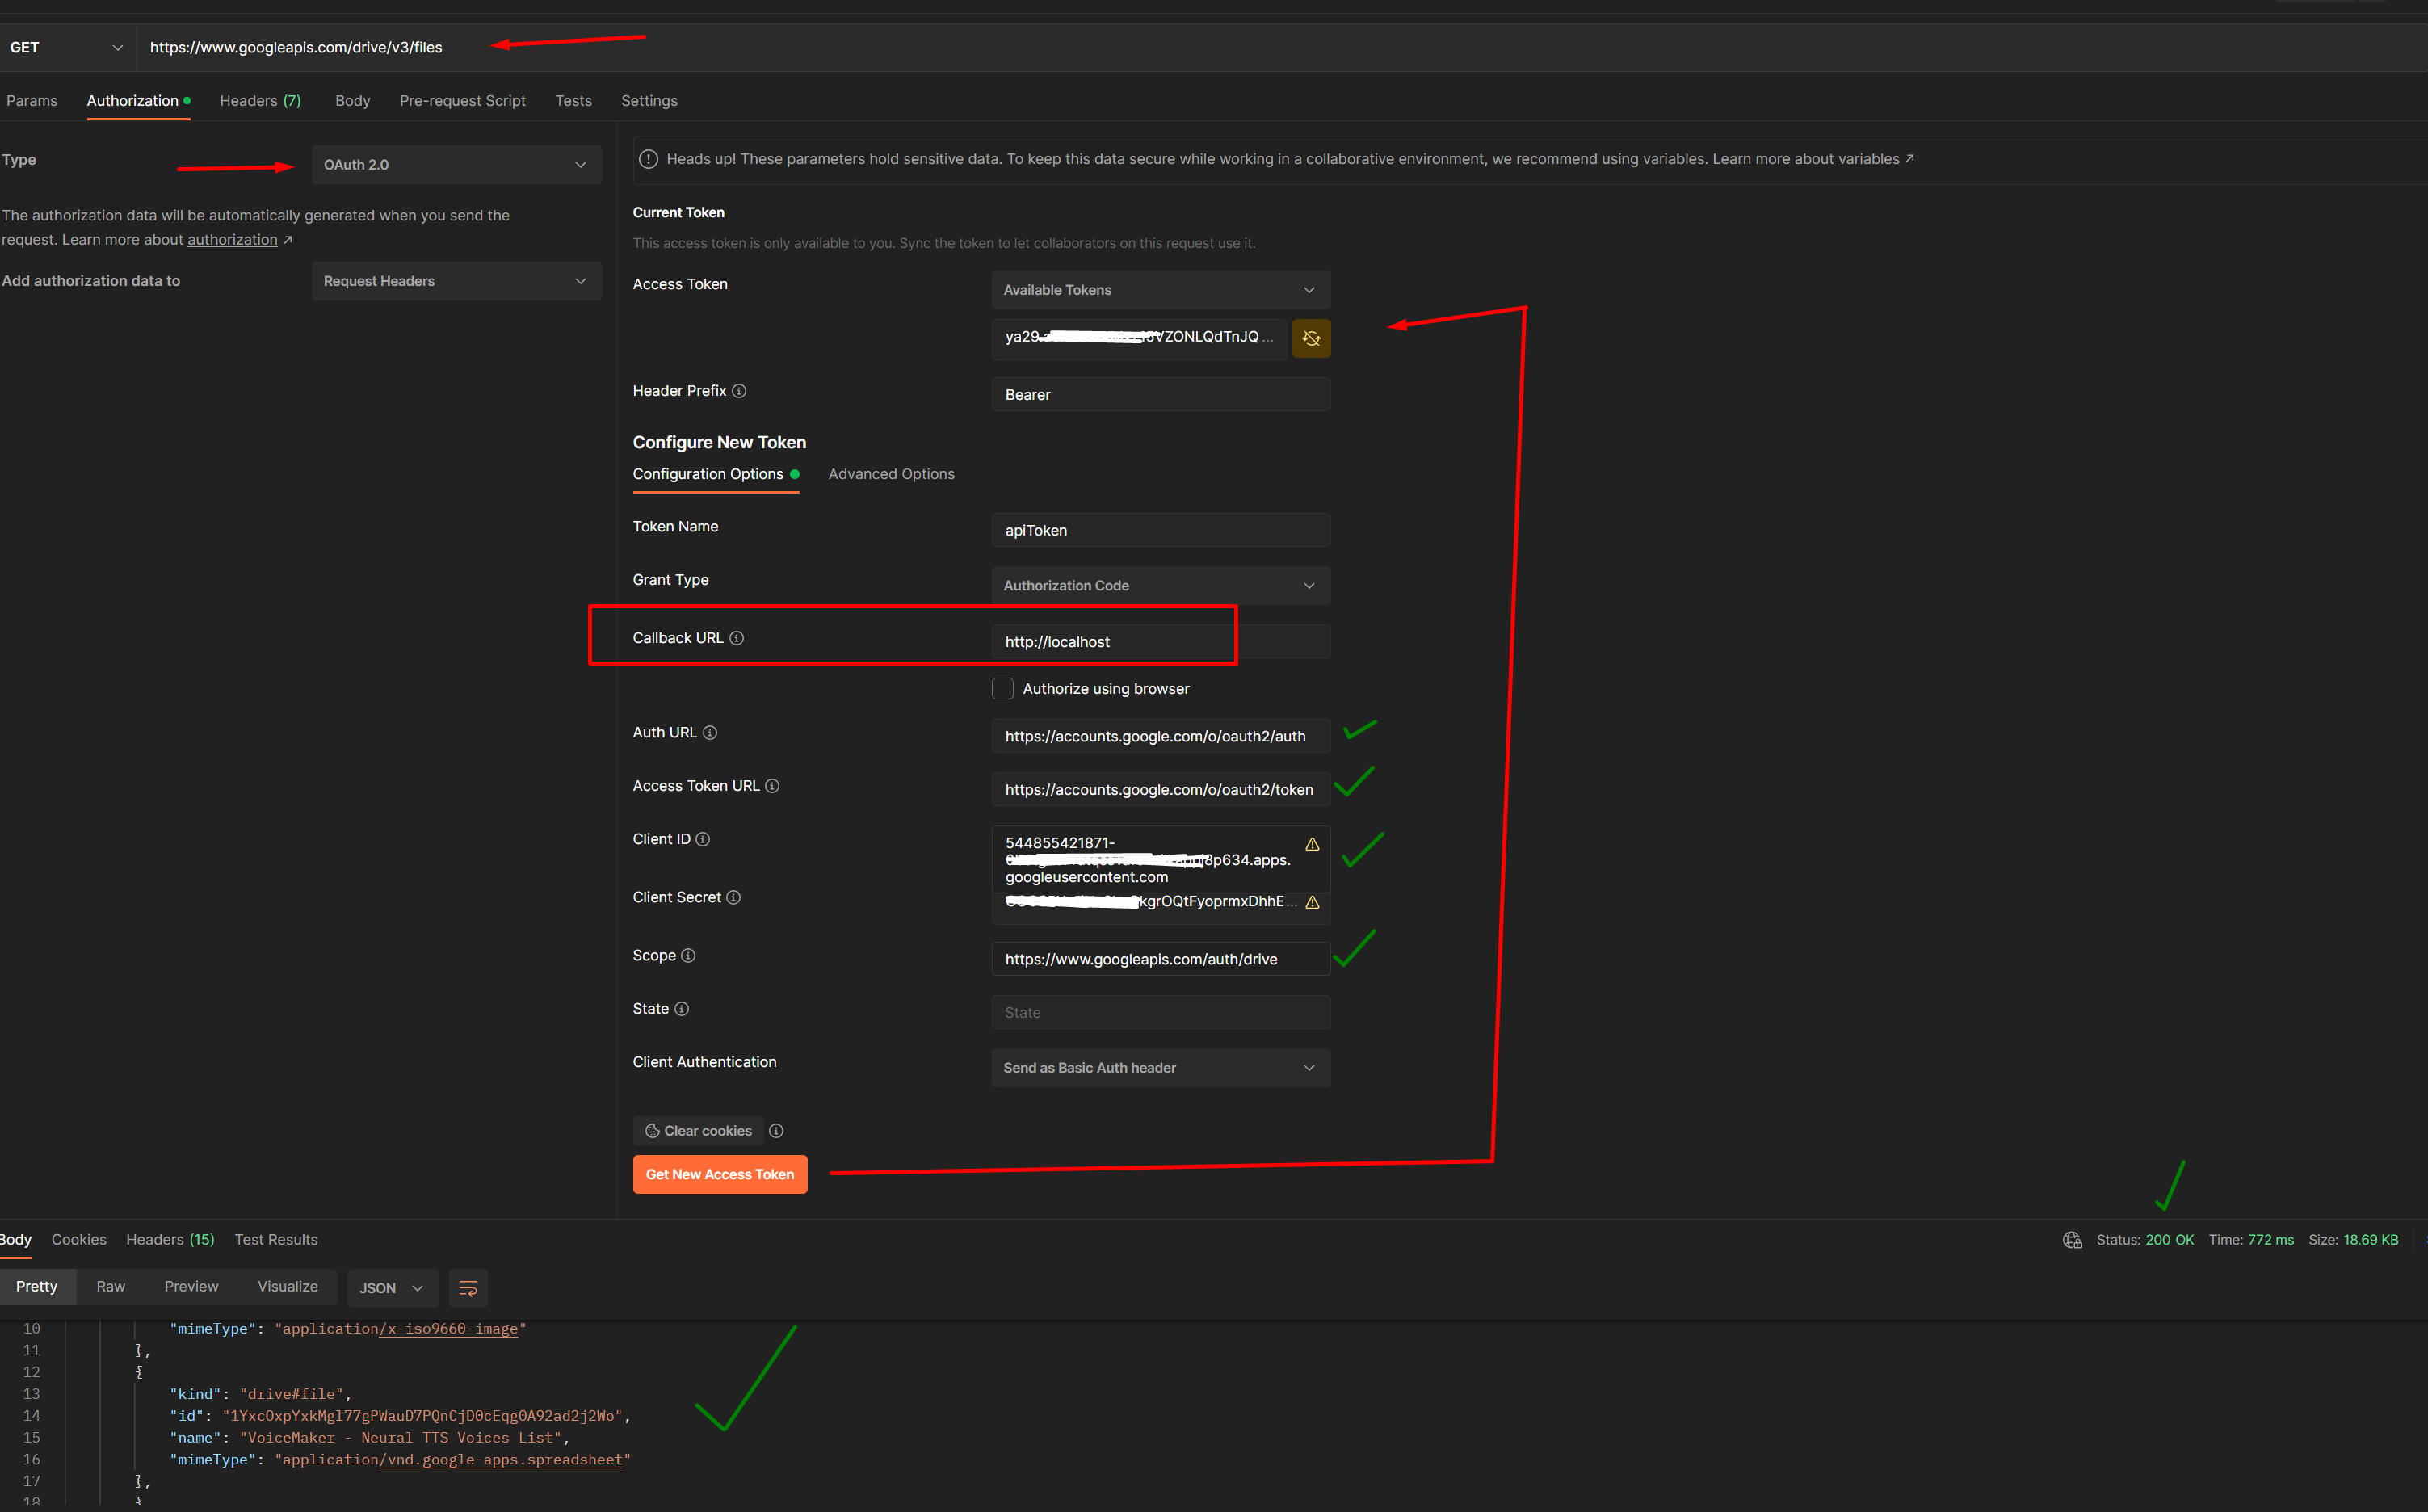Click the Callback URL localhost field
This screenshot has width=2428, height=1512.
tap(1160, 642)
